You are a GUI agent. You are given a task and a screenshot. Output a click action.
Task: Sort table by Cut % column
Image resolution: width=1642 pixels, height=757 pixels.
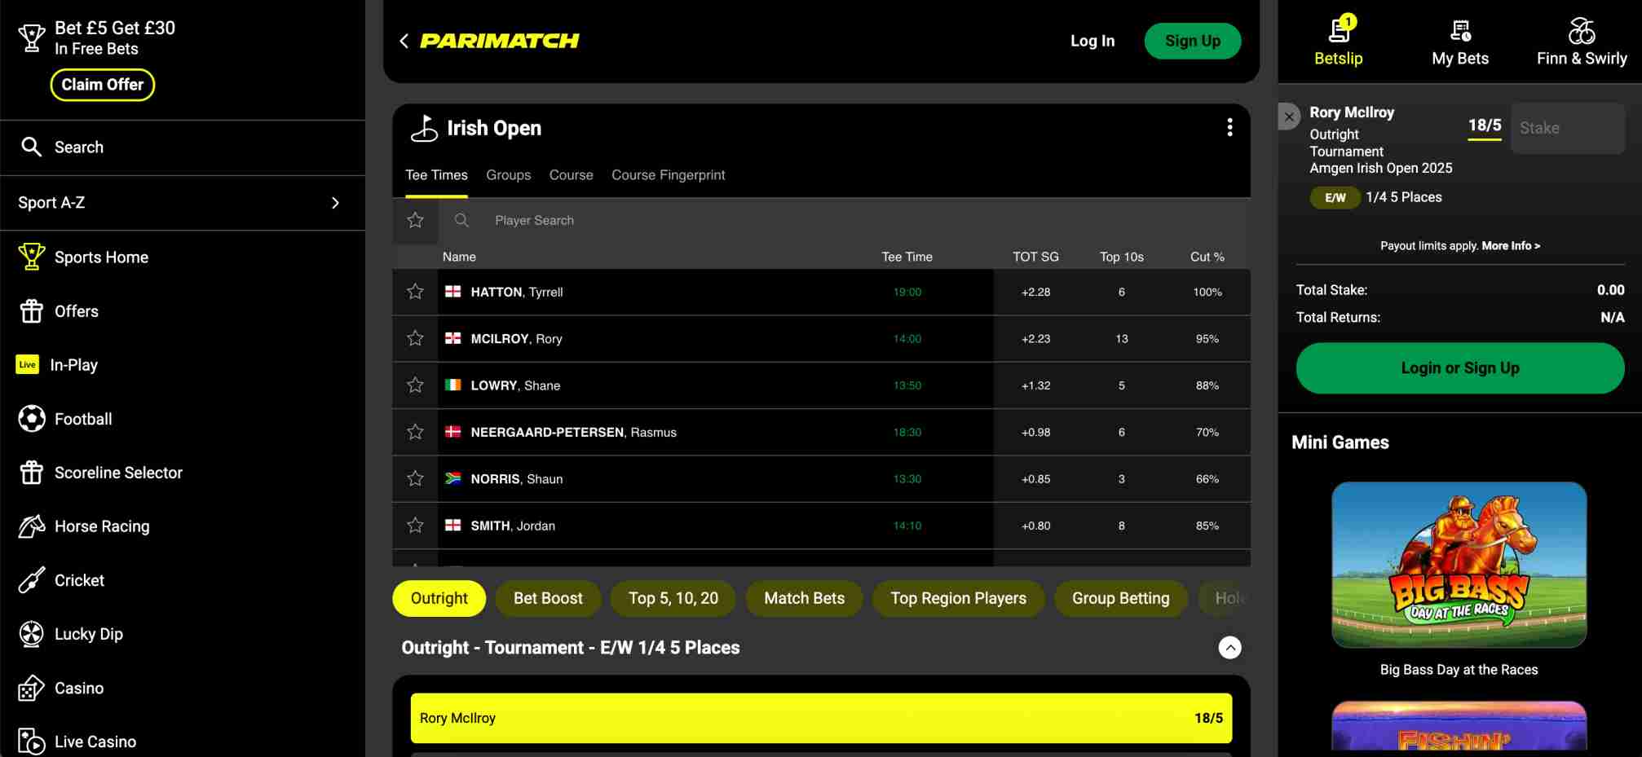[1207, 257]
